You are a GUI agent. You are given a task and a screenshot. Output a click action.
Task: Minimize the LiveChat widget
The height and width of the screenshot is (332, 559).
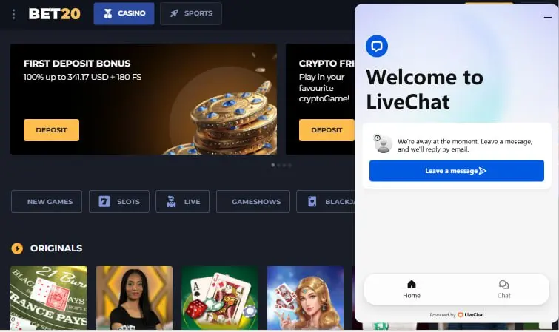pyautogui.click(x=548, y=17)
